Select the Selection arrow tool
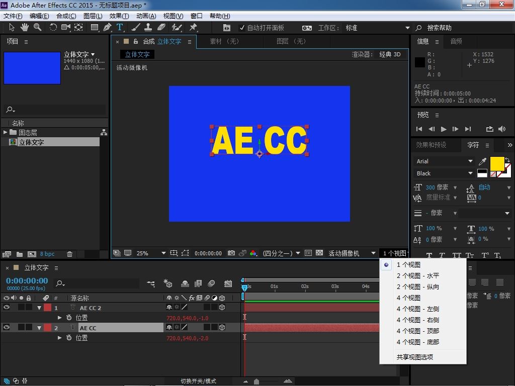This screenshot has height=386, width=515. point(12,28)
